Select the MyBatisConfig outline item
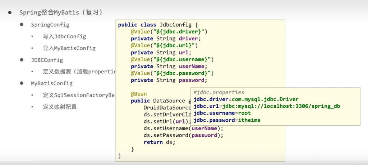368x165 pixels. [51, 83]
